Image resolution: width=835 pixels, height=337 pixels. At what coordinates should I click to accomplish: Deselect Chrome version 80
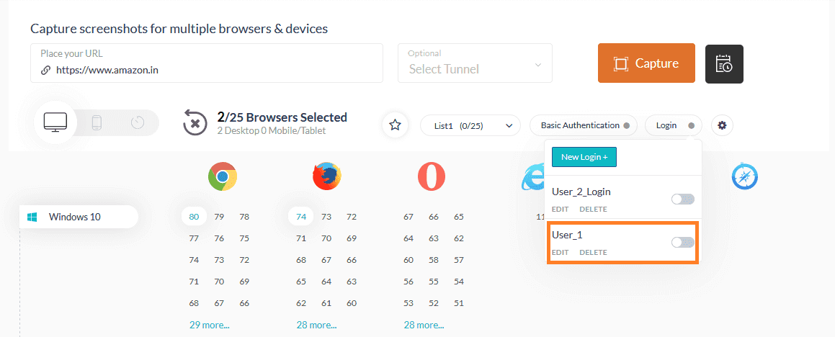click(194, 217)
